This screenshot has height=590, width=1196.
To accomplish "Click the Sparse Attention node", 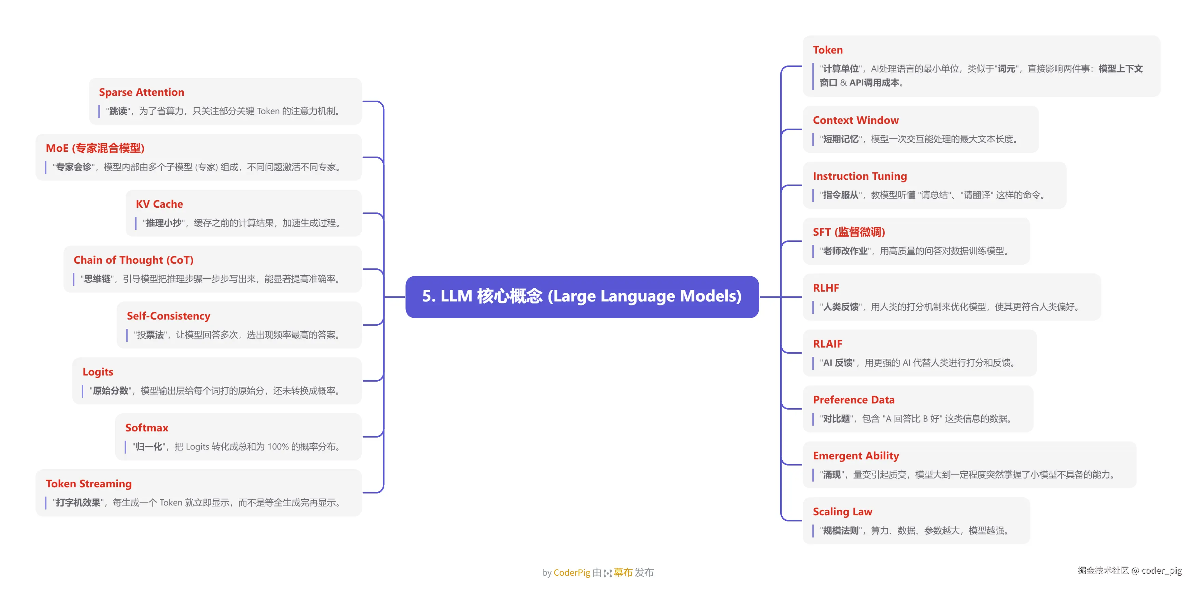I will pyautogui.click(x=142, y=92).
